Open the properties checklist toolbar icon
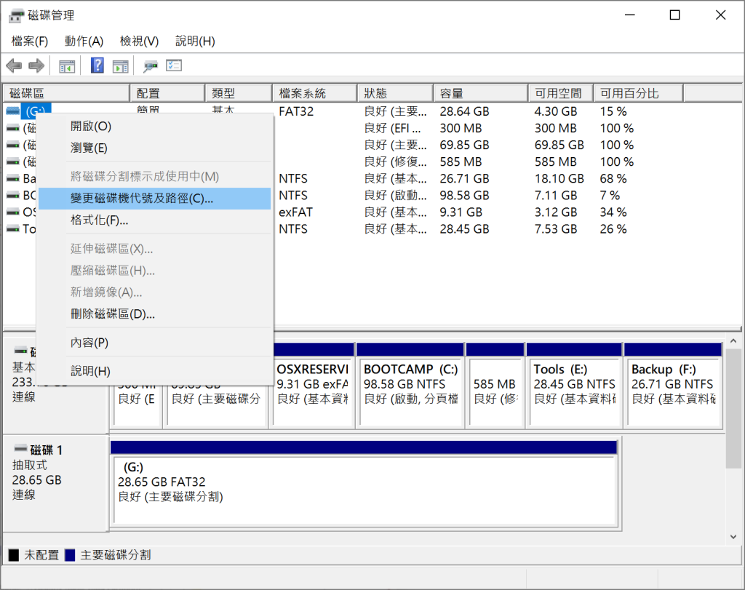 [x=174, y=65]
